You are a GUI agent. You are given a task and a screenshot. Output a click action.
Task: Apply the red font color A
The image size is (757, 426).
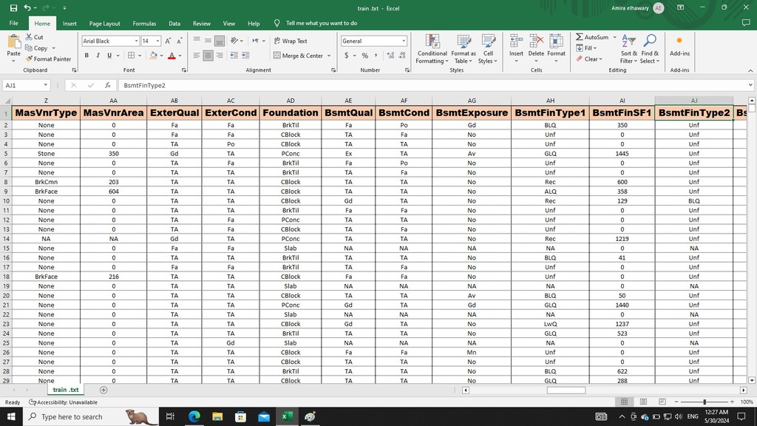172,55
